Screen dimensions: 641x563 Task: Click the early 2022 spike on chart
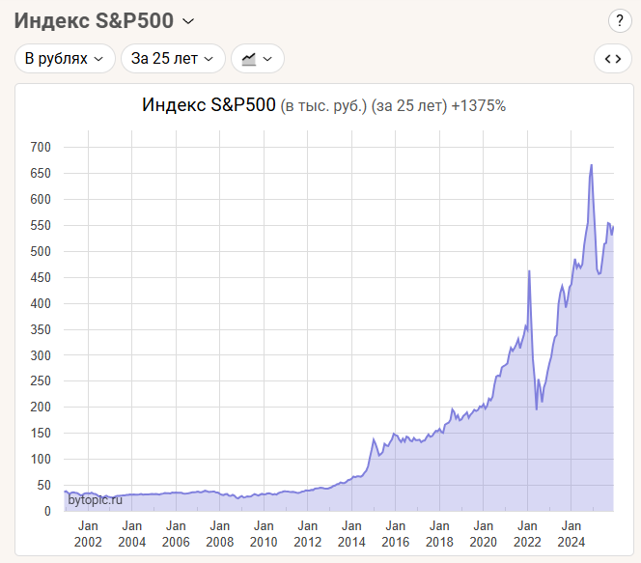pyautogui.click(x=529, y=271)
